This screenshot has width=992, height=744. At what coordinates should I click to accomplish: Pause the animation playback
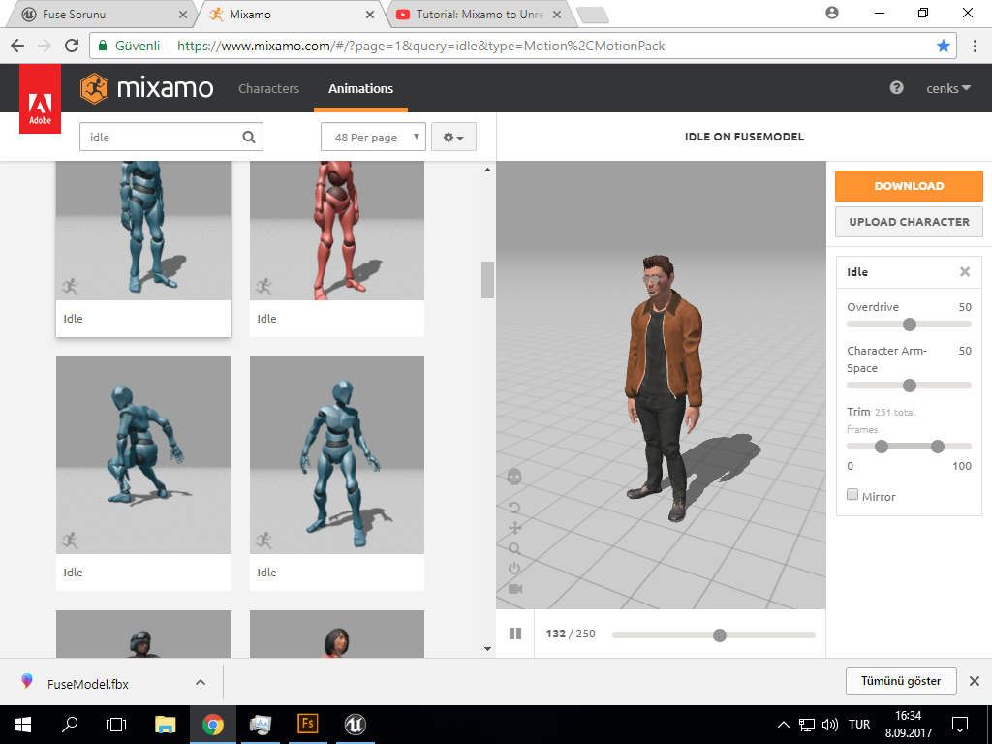515,634
